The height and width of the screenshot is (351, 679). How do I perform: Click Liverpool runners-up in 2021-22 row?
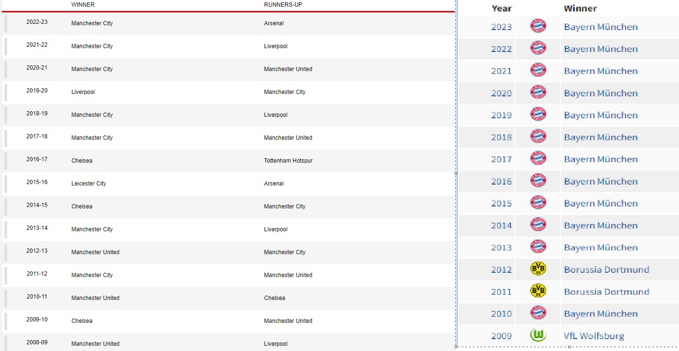point(276,46)
